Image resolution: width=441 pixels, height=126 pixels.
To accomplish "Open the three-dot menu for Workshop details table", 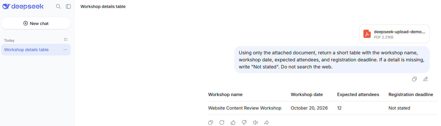I will pyautogui.click(x=65, y=50).
